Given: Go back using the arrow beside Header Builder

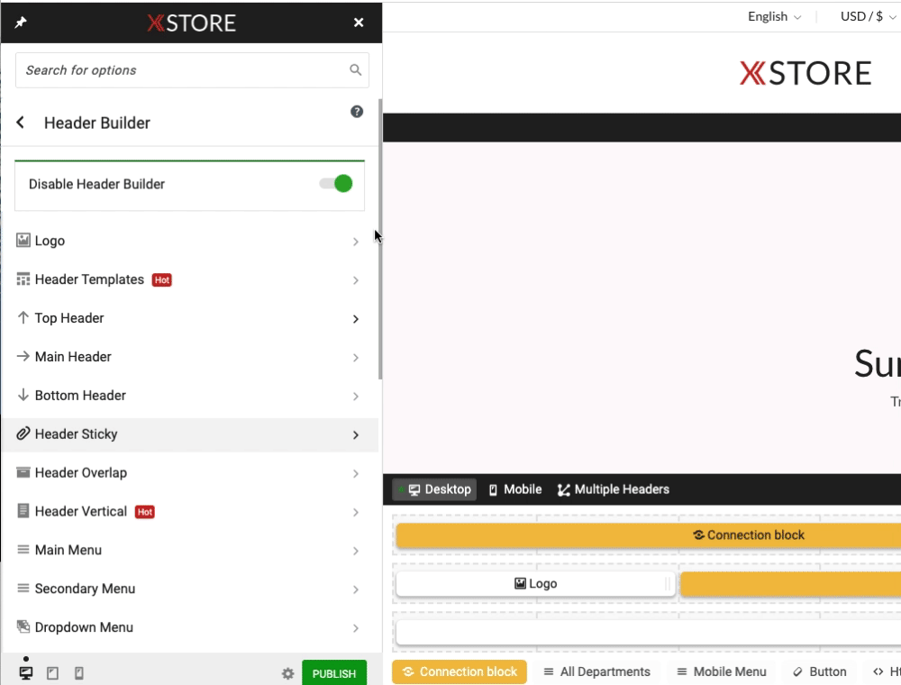Looking at the screenshot, I should coord(21,123).
